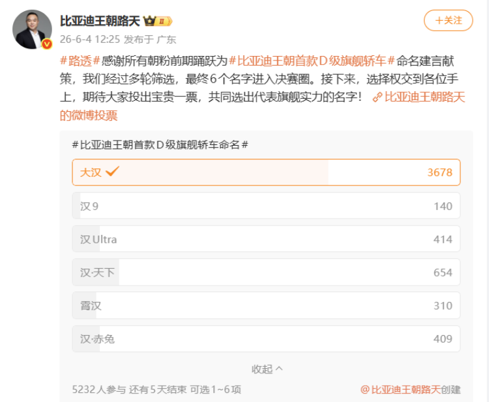Click the vote count 654
This screenshot has width=489, height=402.
443,273
